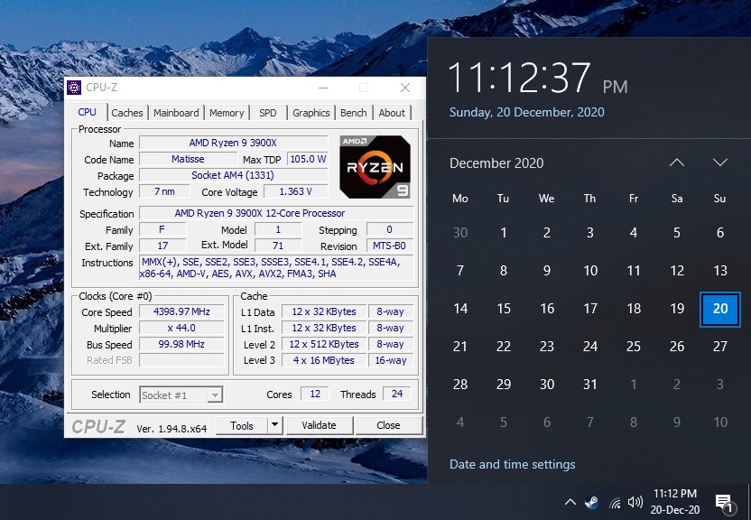751x520 pixels.
Task: Switch to the Bench tab
Action: 354,113
